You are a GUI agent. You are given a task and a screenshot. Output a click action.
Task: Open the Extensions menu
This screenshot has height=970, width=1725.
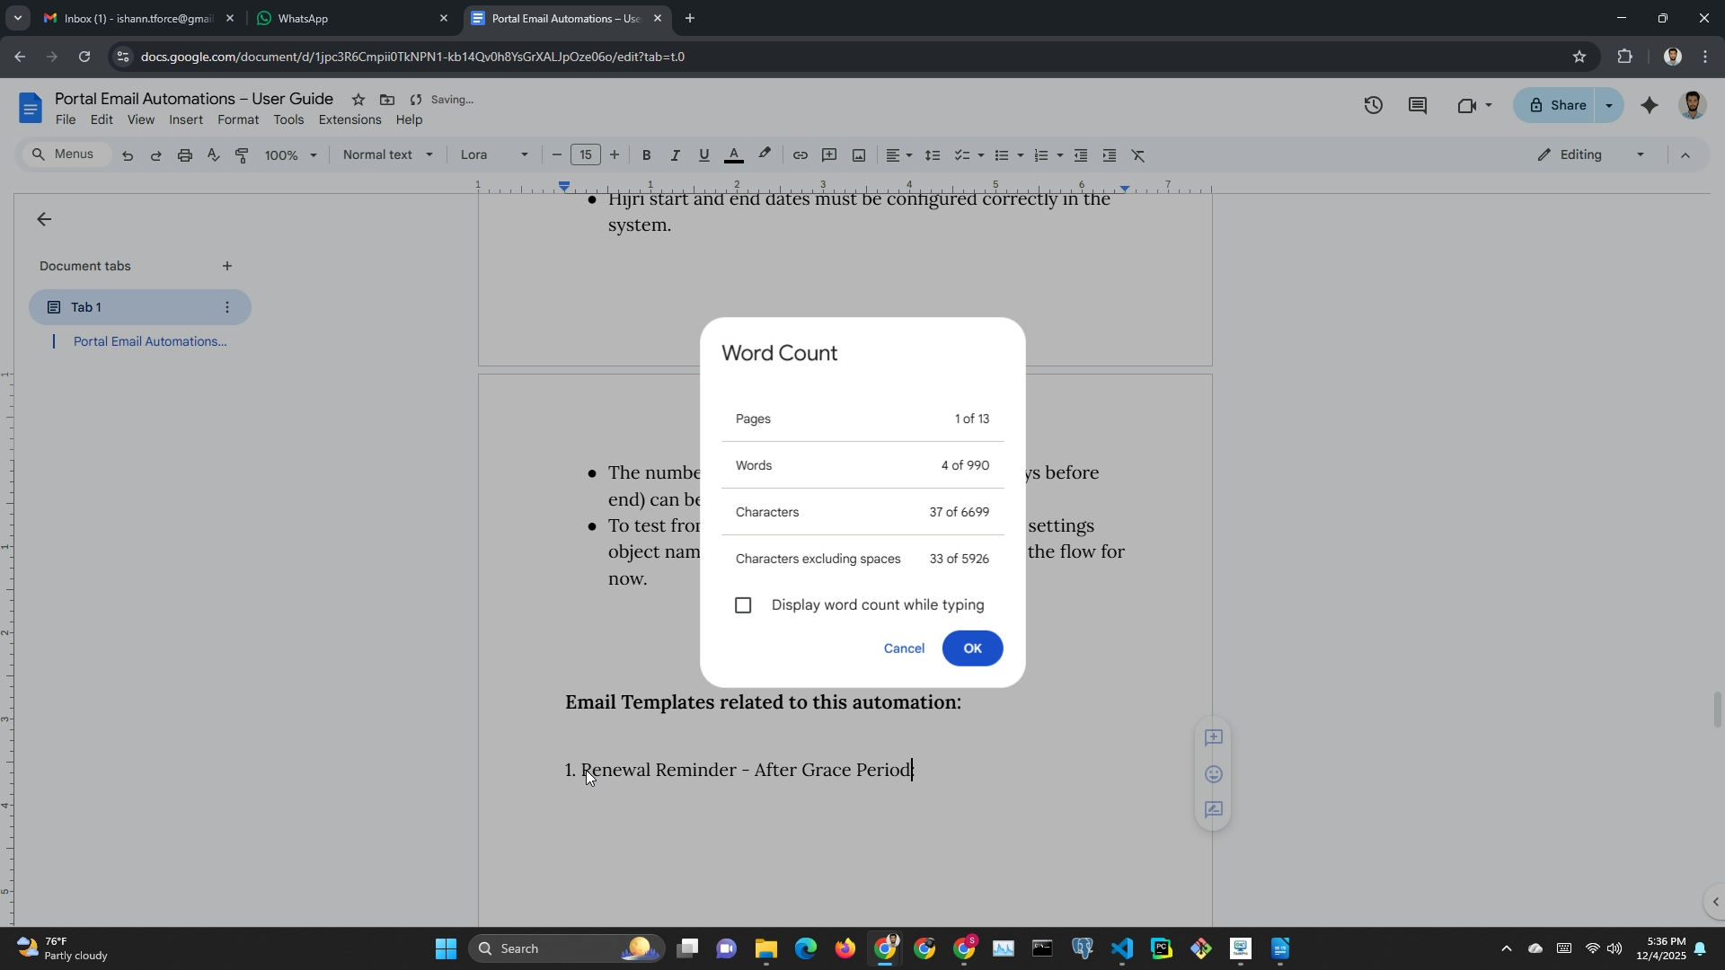[349, 120]
